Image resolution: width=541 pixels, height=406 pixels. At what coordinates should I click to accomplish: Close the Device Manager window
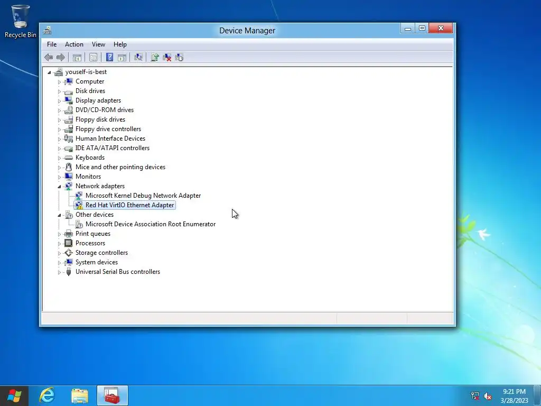coord(441,29)
